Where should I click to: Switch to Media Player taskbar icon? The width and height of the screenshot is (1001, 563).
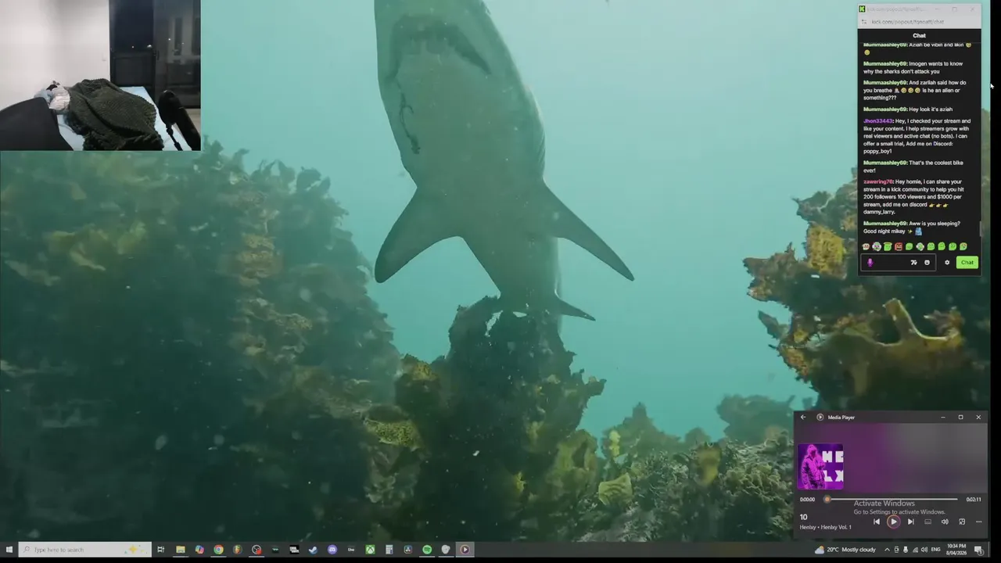tap(465, 550)
